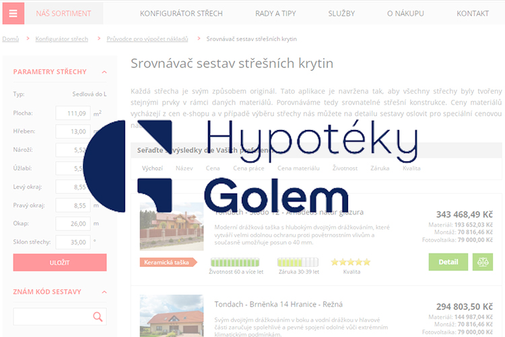The height and width of the screenshot is (337, 505).
Task: Collapse the Znám kód sestavy section
Action: pyautogui.click(x=104, y=292)
